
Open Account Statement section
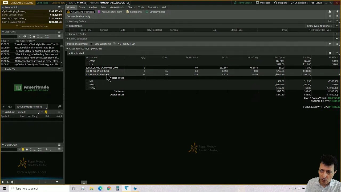110,12
